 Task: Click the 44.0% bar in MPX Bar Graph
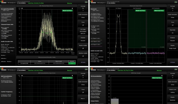pyautogui.click(x=115, y=101)
